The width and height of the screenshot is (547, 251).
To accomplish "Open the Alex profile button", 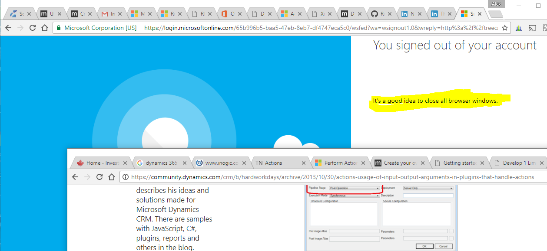I will pos(496,4).
